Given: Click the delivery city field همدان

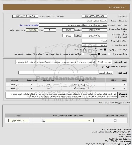Looking at the screenshot, I should click(x=94, y=45).
